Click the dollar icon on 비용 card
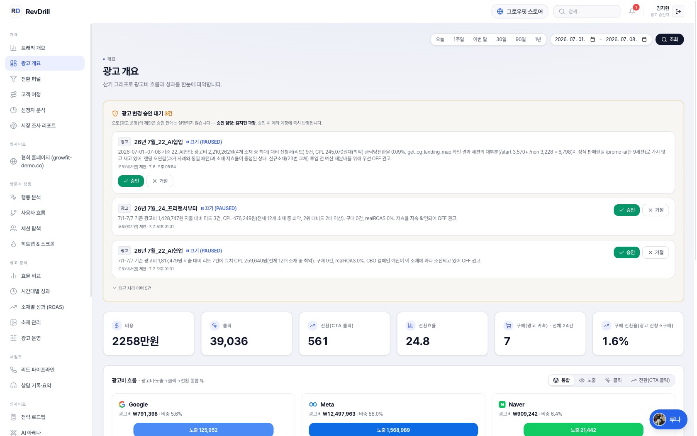697x436 pixels. [117, 326]
